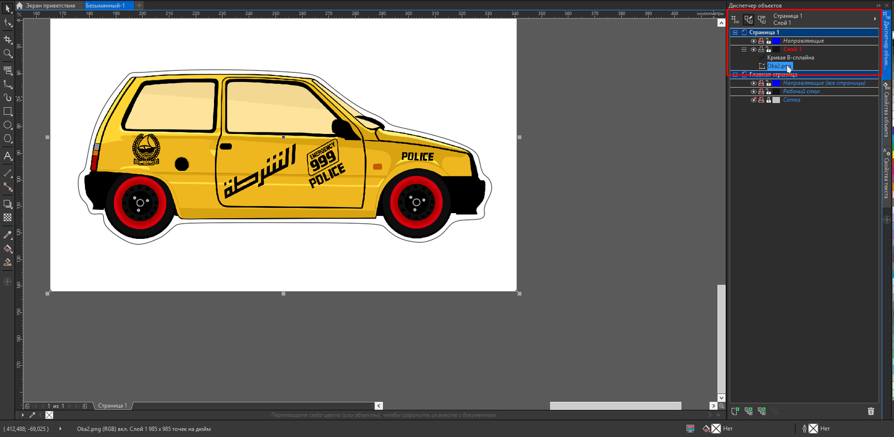The width and height of the screenshot is (894, 437).
Task: Open the Свойства текста vertical docker tab
Action: 887,177
